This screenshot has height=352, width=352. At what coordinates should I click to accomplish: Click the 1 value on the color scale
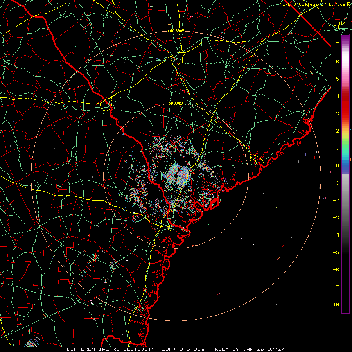338,148
